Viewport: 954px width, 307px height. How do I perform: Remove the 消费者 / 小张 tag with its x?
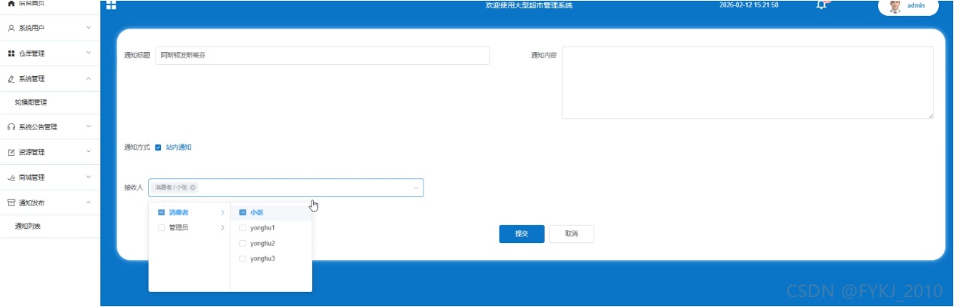(x=193, y=187)
